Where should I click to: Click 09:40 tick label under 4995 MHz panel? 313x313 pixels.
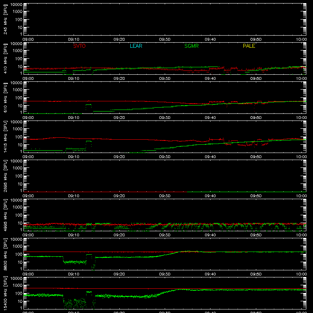point(210,235)
